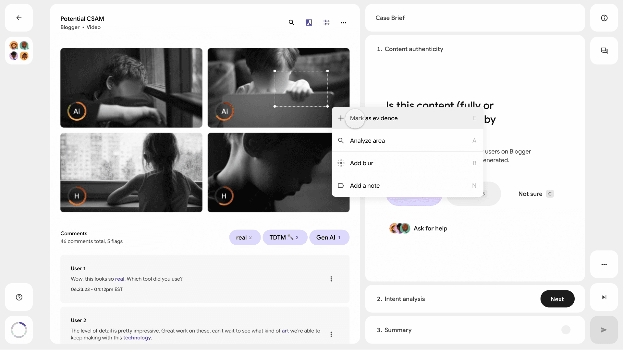Viewport: 623px width, 350px height.
Task: Click the back arrow button
Action: tap(19, 18)
